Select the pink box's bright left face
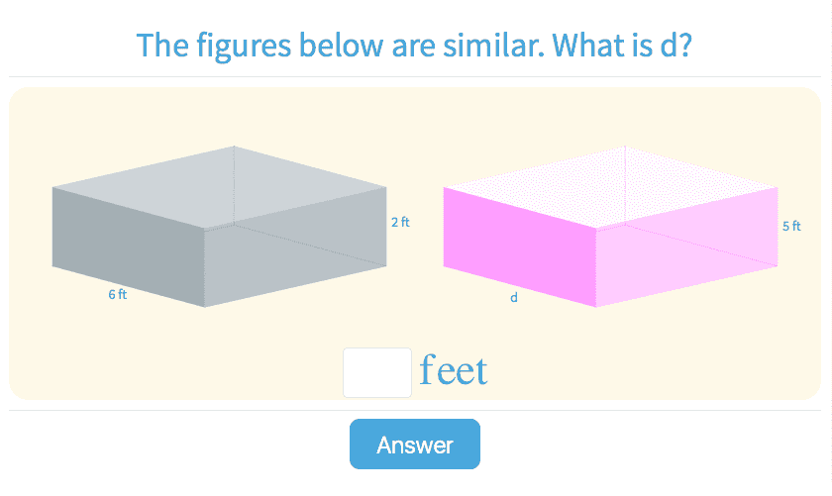This screenshot has height=496, width=832. [x=518, y=246]
